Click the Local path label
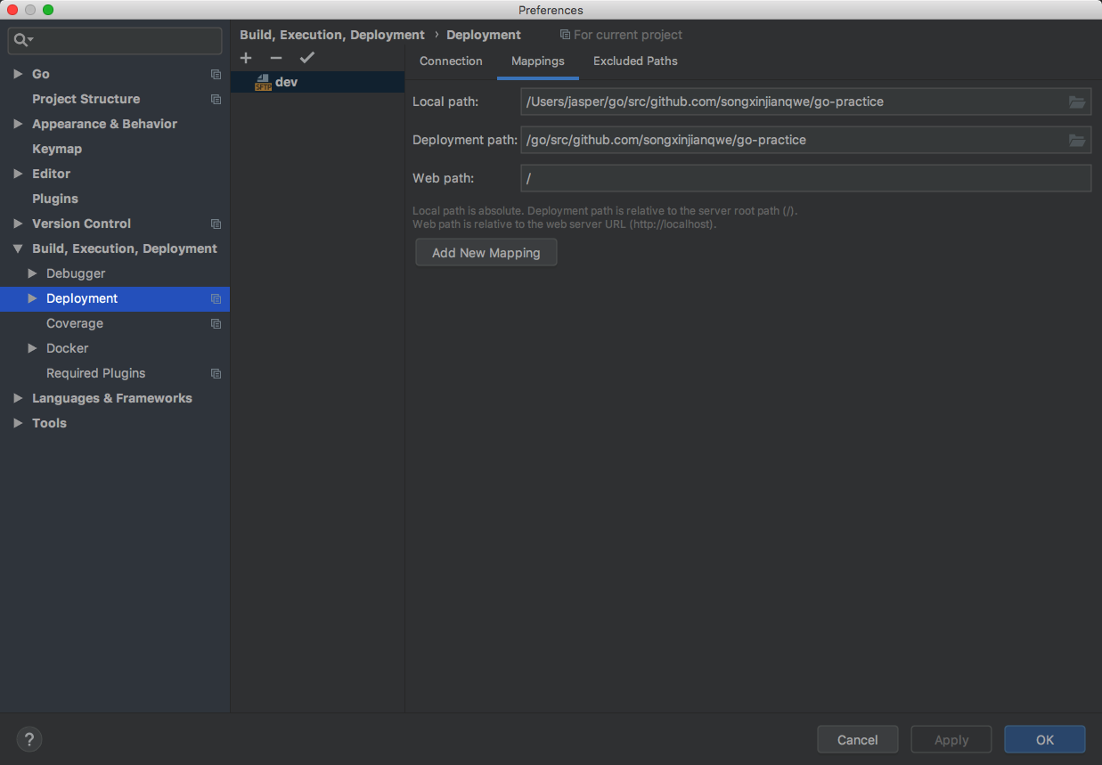1102x765 pixels. point(445,102)
